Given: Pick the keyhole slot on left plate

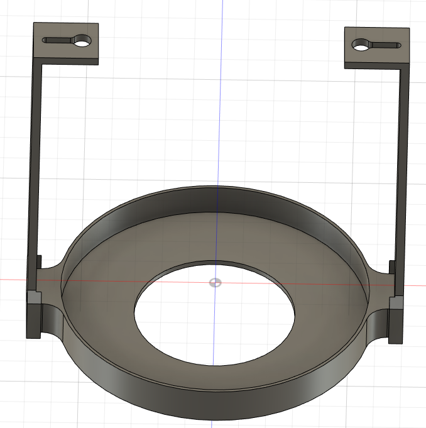Looking at the screenshot, I should pos(67,40).
